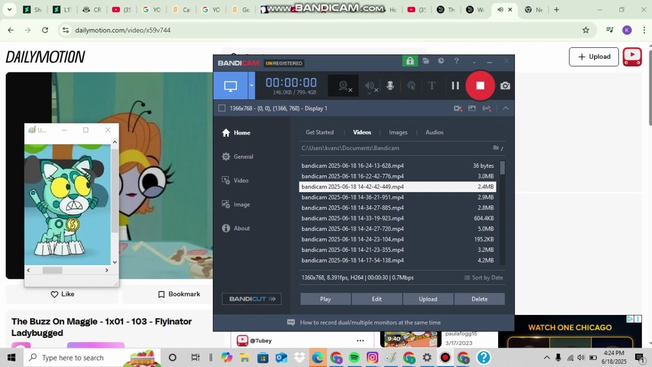652x367 pixels.
Task: Bookmark this page with the star icon
Action: coord(586,30)
